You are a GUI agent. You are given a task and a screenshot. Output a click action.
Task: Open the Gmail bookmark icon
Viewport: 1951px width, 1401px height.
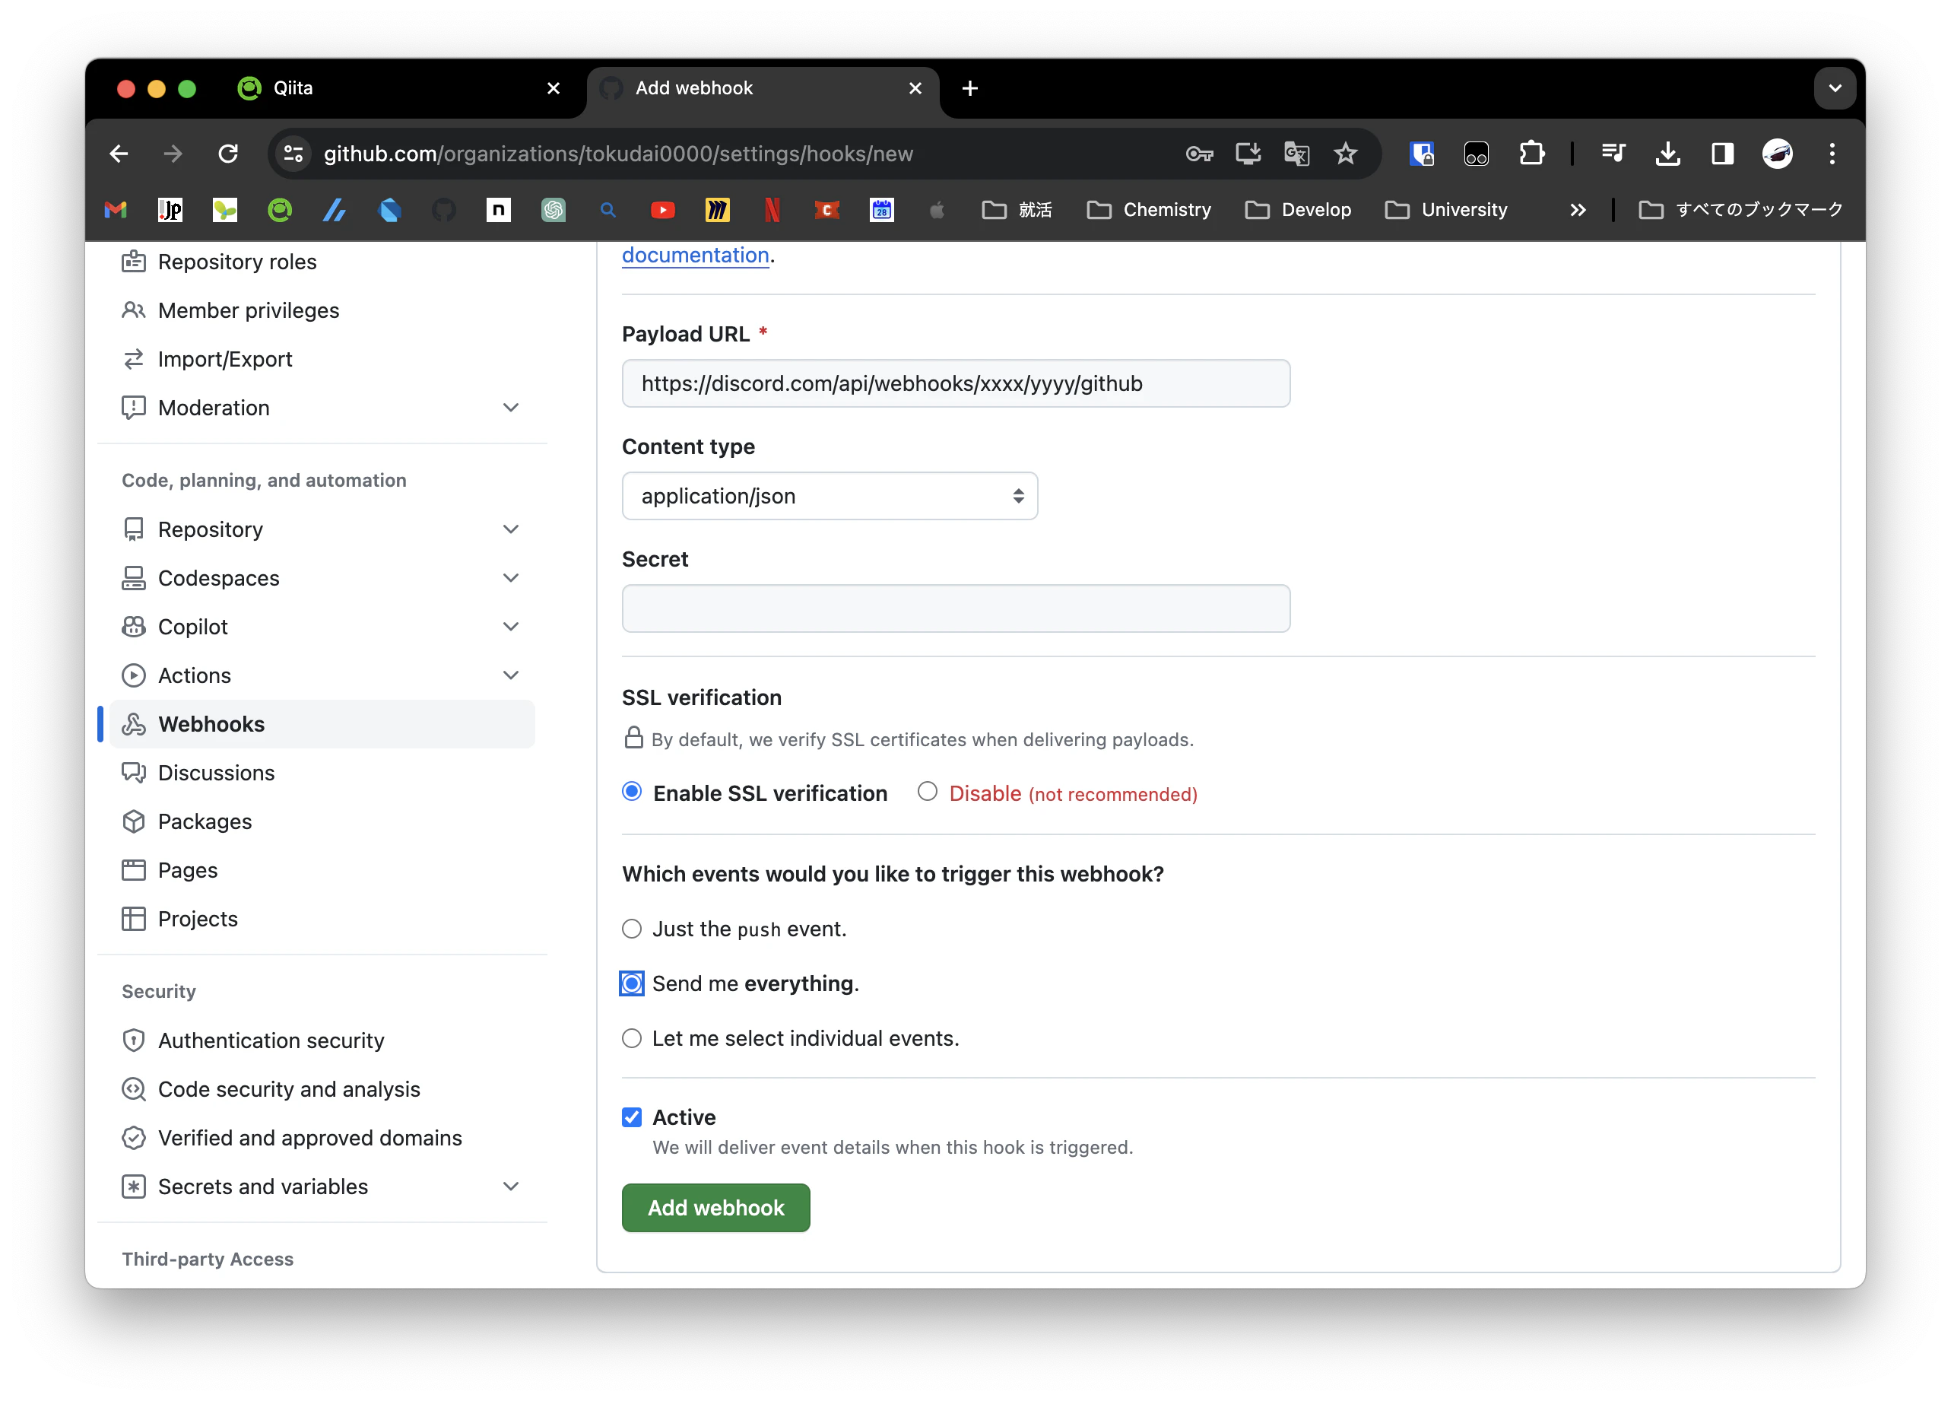coord(116,210)
